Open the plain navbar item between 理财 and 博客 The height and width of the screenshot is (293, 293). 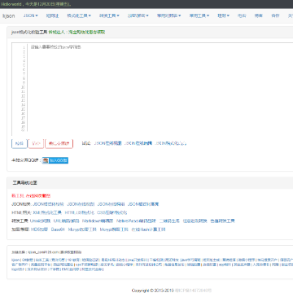[x=242, y=15]
